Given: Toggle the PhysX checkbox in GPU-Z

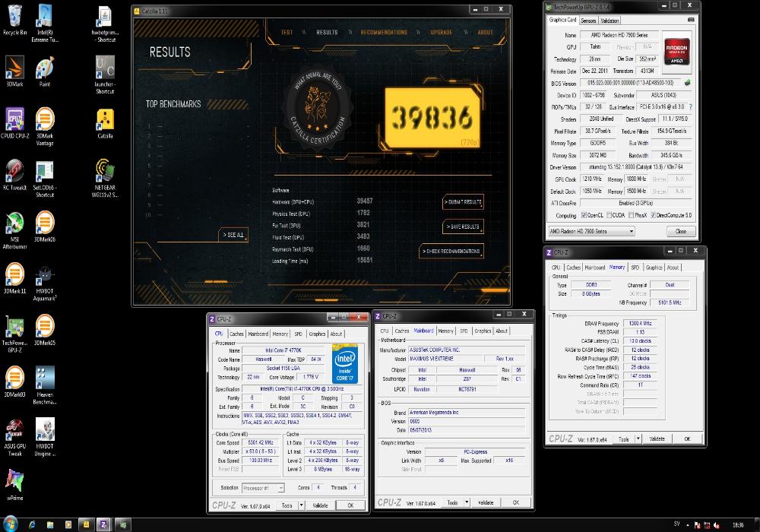Looking at the screenshot, I should tap(631, 215).
